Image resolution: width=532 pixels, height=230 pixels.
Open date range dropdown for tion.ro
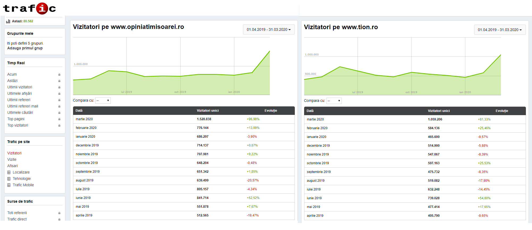coord(500,30)
